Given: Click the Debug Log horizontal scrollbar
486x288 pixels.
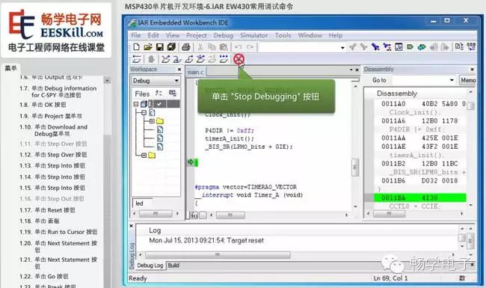Looking at the screenshot, I should (218, 255).
